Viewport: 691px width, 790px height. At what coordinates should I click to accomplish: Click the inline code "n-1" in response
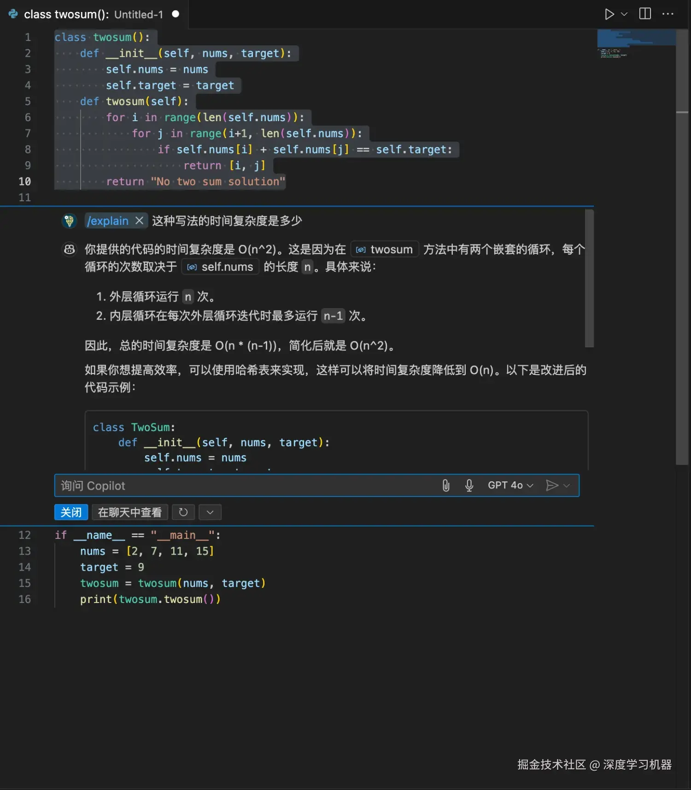333,316
